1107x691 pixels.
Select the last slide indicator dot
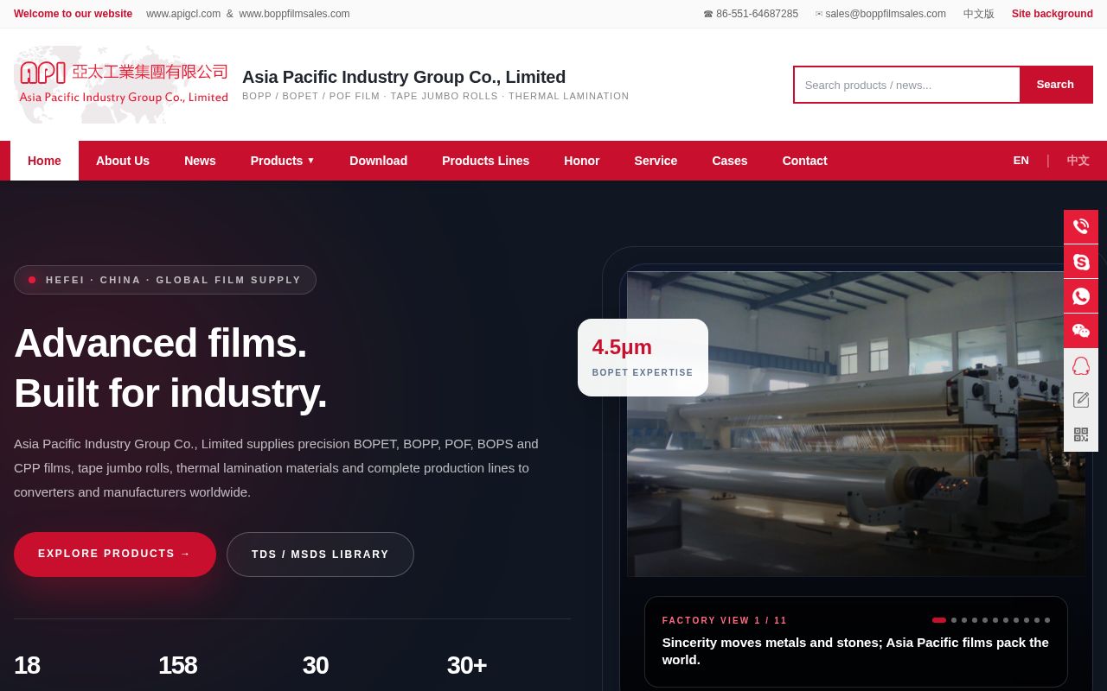1047,620
